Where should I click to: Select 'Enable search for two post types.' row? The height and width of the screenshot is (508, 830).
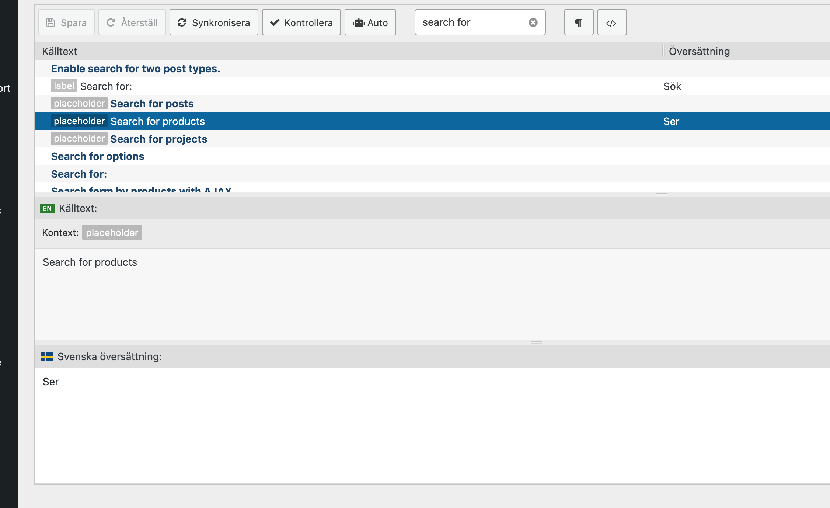tap(136, 69)
